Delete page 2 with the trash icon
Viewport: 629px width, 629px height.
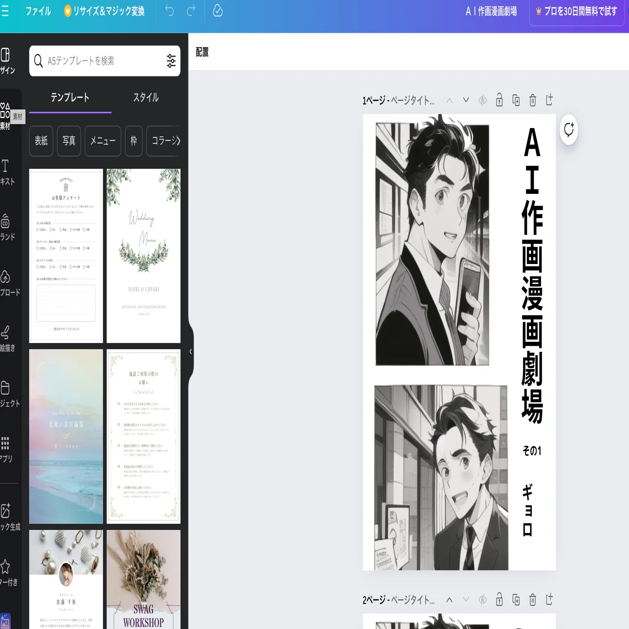coord(533,600)
